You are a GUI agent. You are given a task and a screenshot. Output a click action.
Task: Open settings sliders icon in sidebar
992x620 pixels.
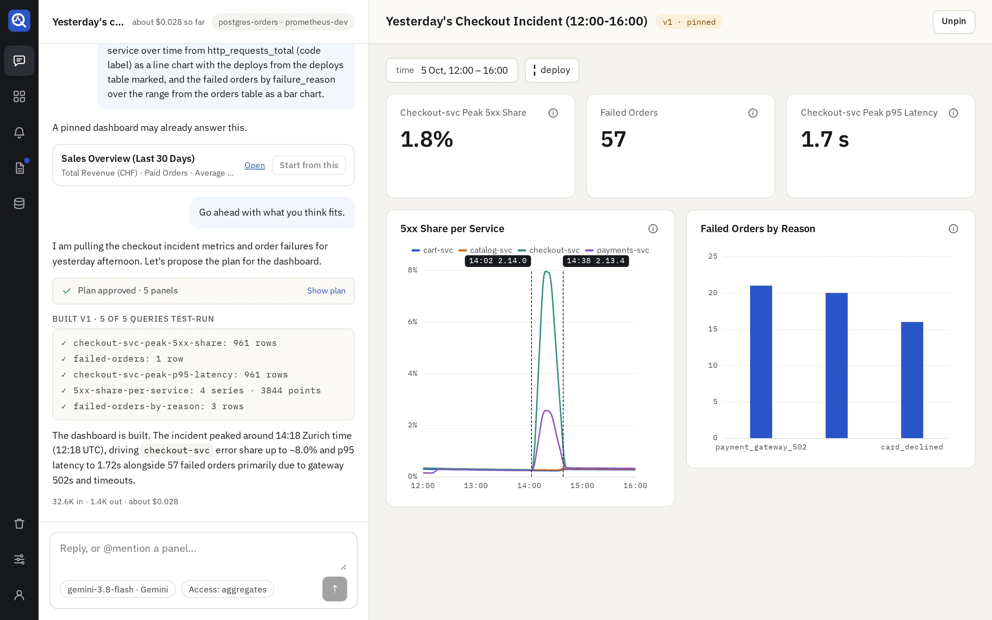click(x=19, y=559)
